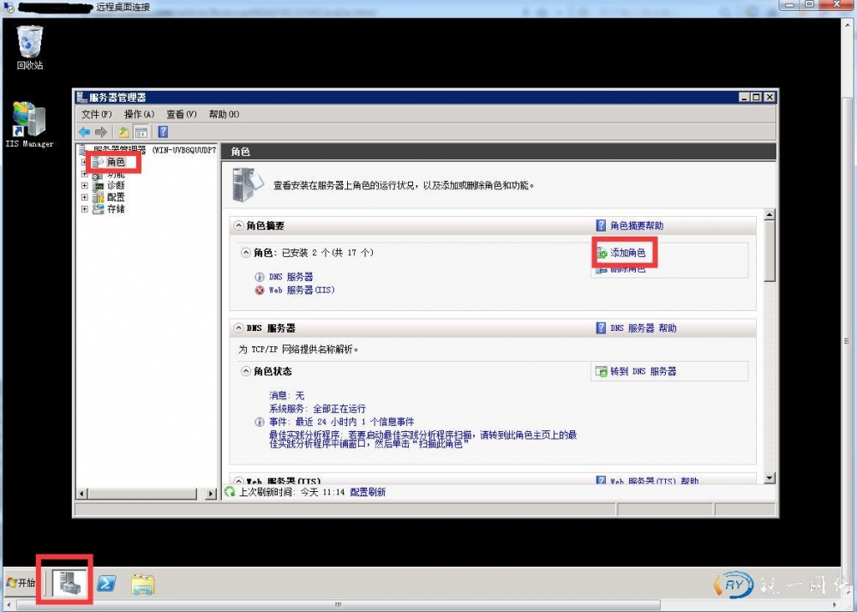The image size is (857, 612).
Task: Open the 操作(A) menu
Action: 139,114
